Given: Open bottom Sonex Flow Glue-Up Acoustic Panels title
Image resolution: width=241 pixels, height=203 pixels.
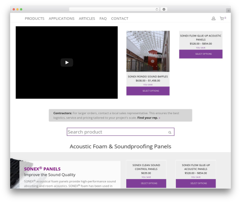Looking at the screenshot, I should tap(196, 167).
